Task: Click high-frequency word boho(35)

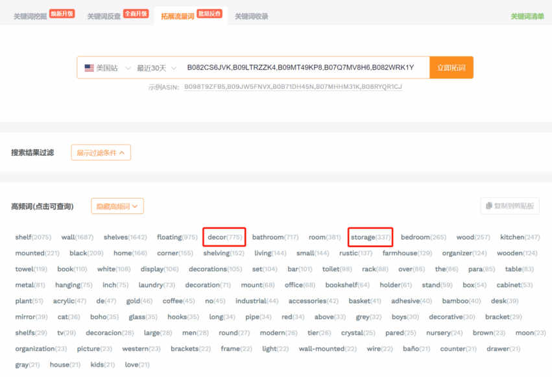Action: (104, 317)
